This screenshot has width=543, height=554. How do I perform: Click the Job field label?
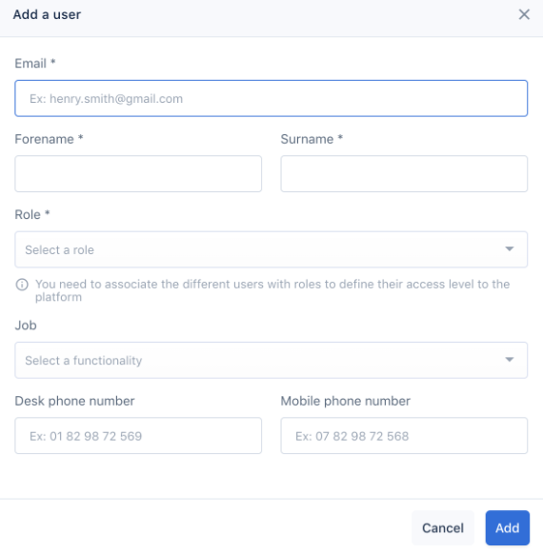pyautogui.click(x=26, y=325)
